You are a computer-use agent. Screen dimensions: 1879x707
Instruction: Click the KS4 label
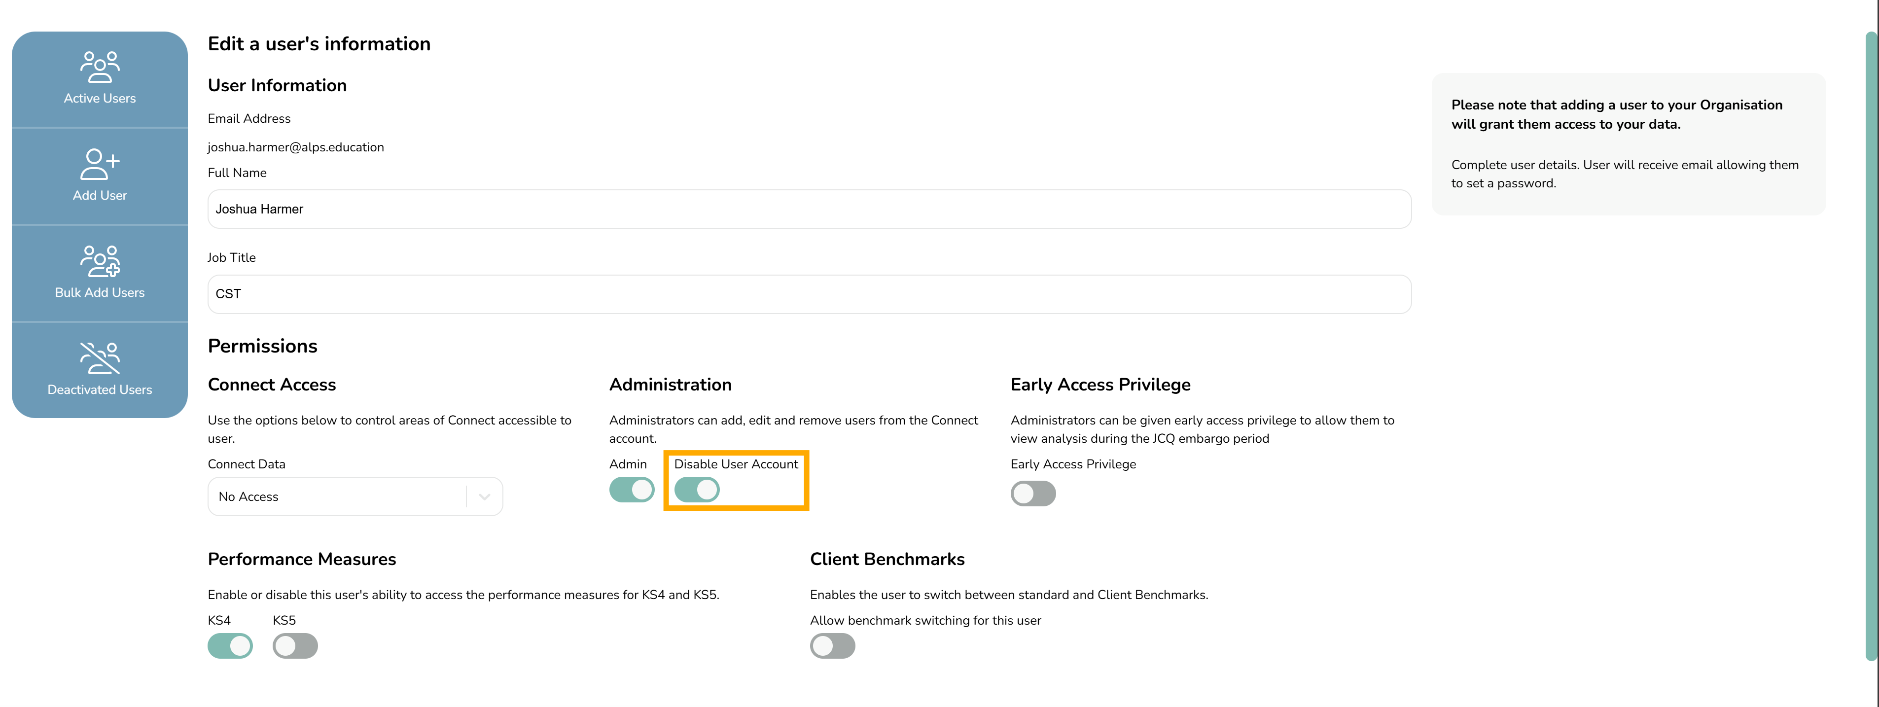pos(219,621)
